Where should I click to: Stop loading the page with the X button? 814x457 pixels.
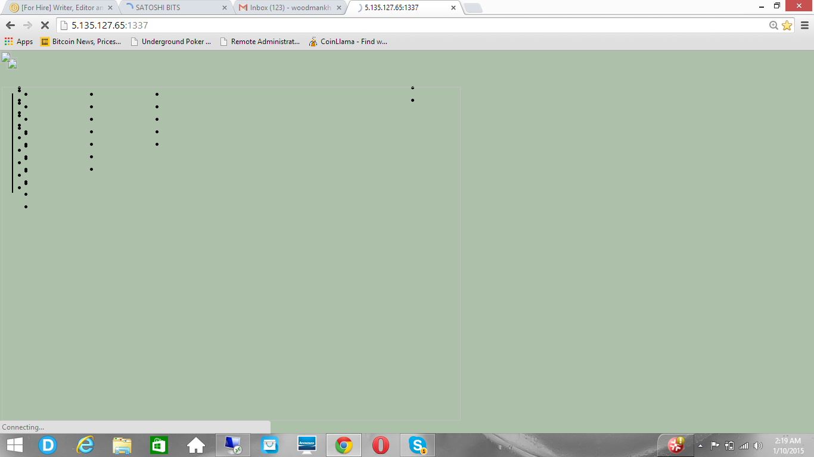click(x=45, y=26)
